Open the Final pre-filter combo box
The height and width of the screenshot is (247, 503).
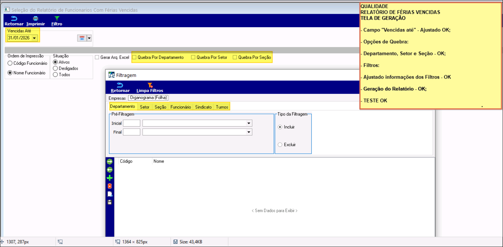click(249, 132)
